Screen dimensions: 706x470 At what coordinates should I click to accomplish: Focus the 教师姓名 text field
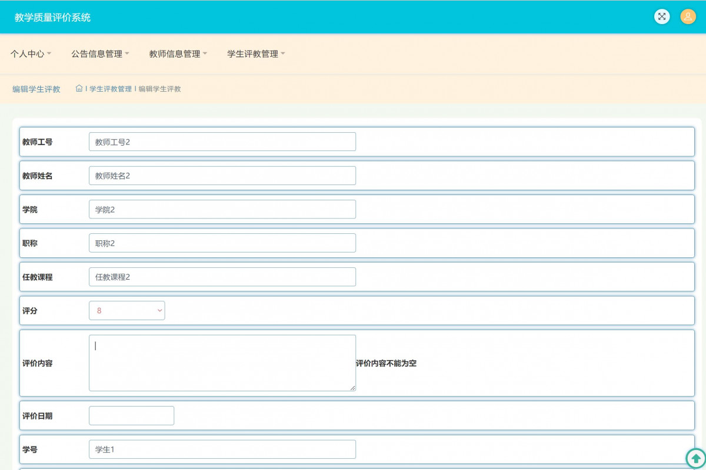tap(222, 176)
